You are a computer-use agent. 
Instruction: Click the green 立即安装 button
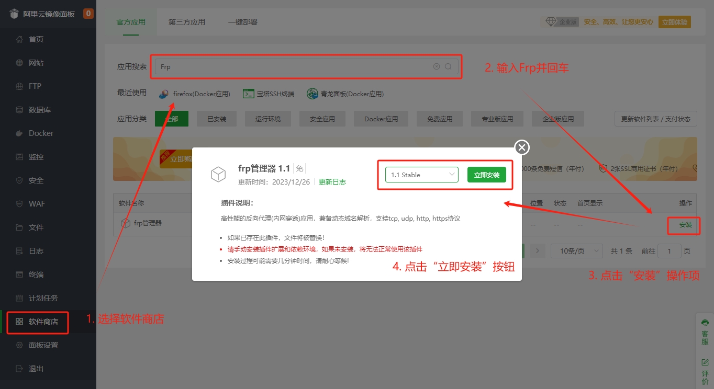(486, 175)
